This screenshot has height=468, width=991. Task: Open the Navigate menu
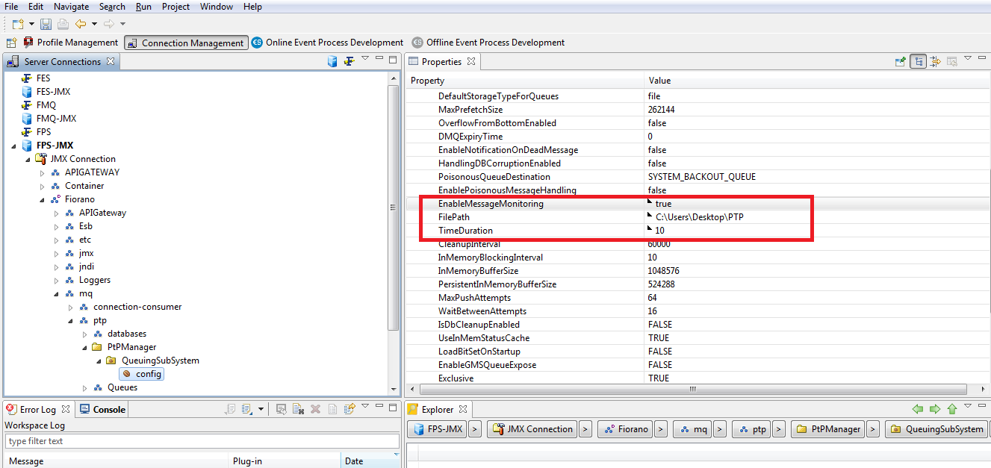pyautogui.click(x=71, y=7)
